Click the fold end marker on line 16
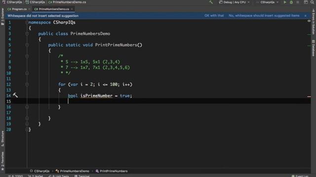This screenshot has height=177, width=316. tap(27, 107)
